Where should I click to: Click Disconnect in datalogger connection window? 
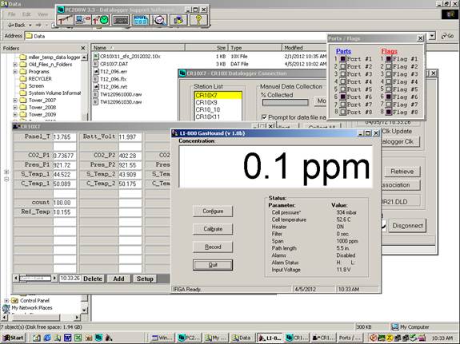pos(407,226)
